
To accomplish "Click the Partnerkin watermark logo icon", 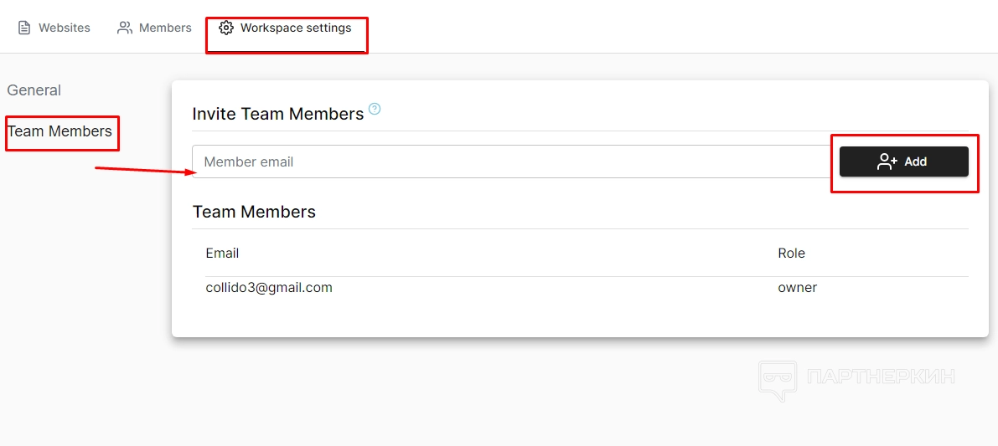I will (777, 380).
